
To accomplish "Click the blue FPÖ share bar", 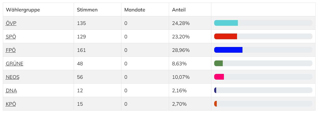I will [x=228, y=50].
